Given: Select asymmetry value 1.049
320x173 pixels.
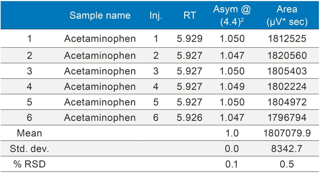Looking at the screenshot, I should (232, 87).
